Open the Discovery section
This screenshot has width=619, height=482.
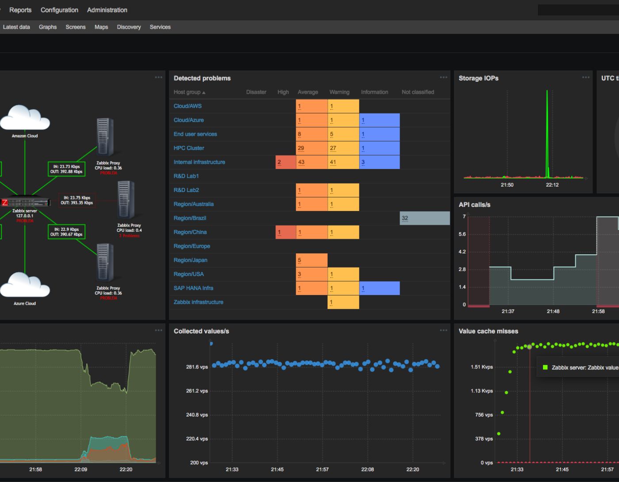click(x=129, y=27)
